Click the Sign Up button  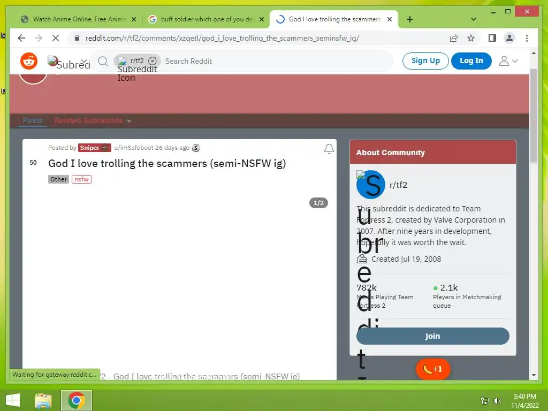(425, 61)
